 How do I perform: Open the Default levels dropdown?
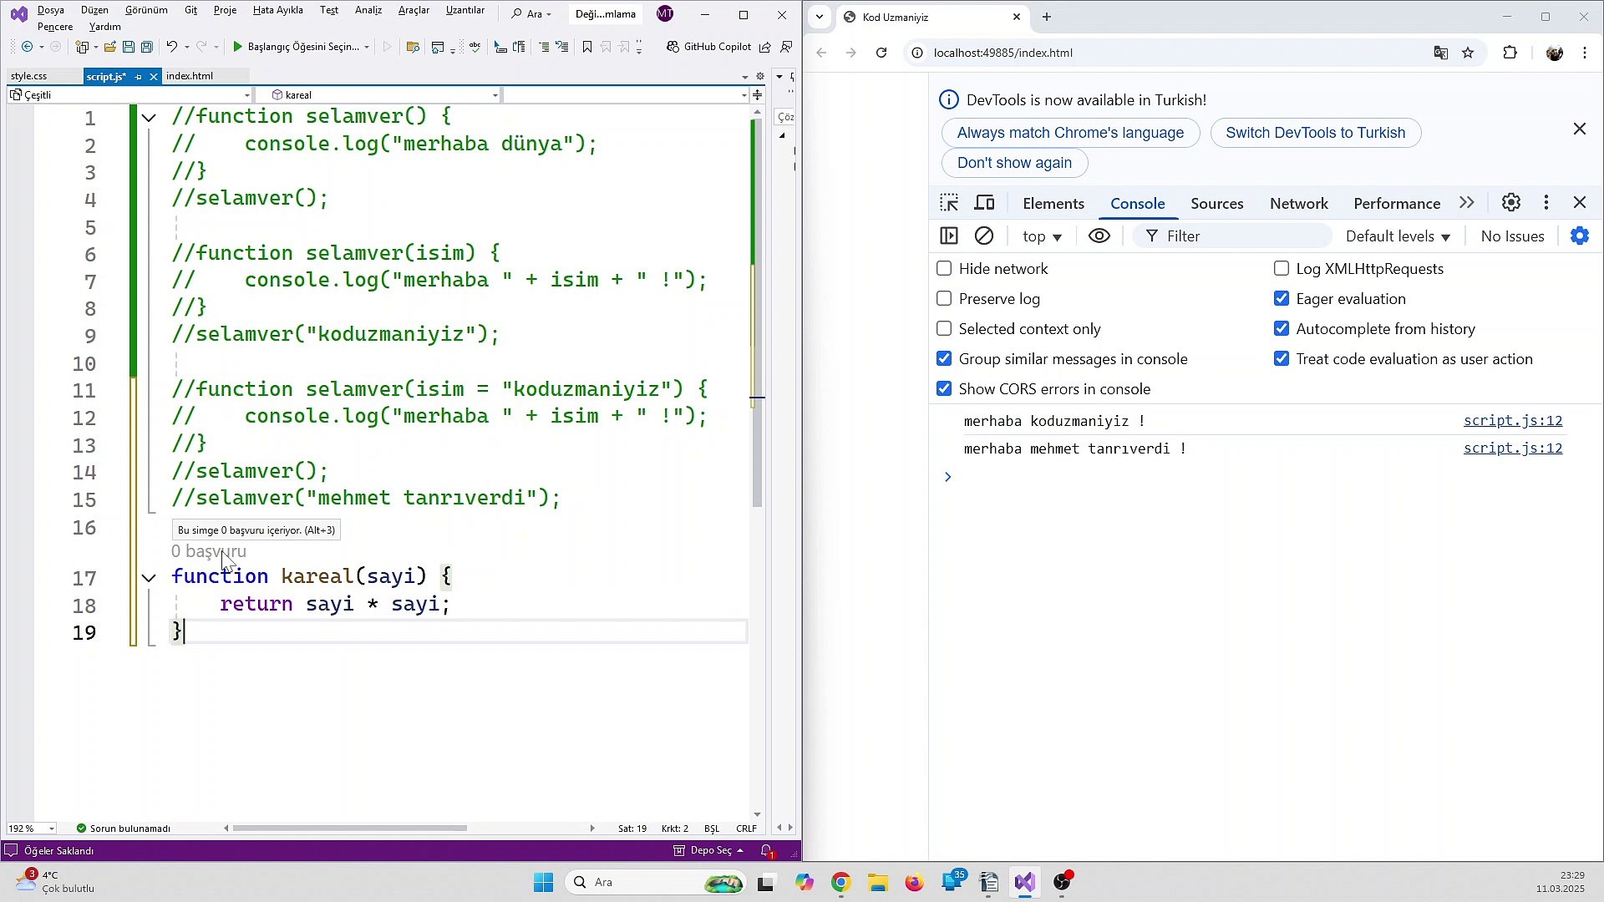tap(1398, 236)
